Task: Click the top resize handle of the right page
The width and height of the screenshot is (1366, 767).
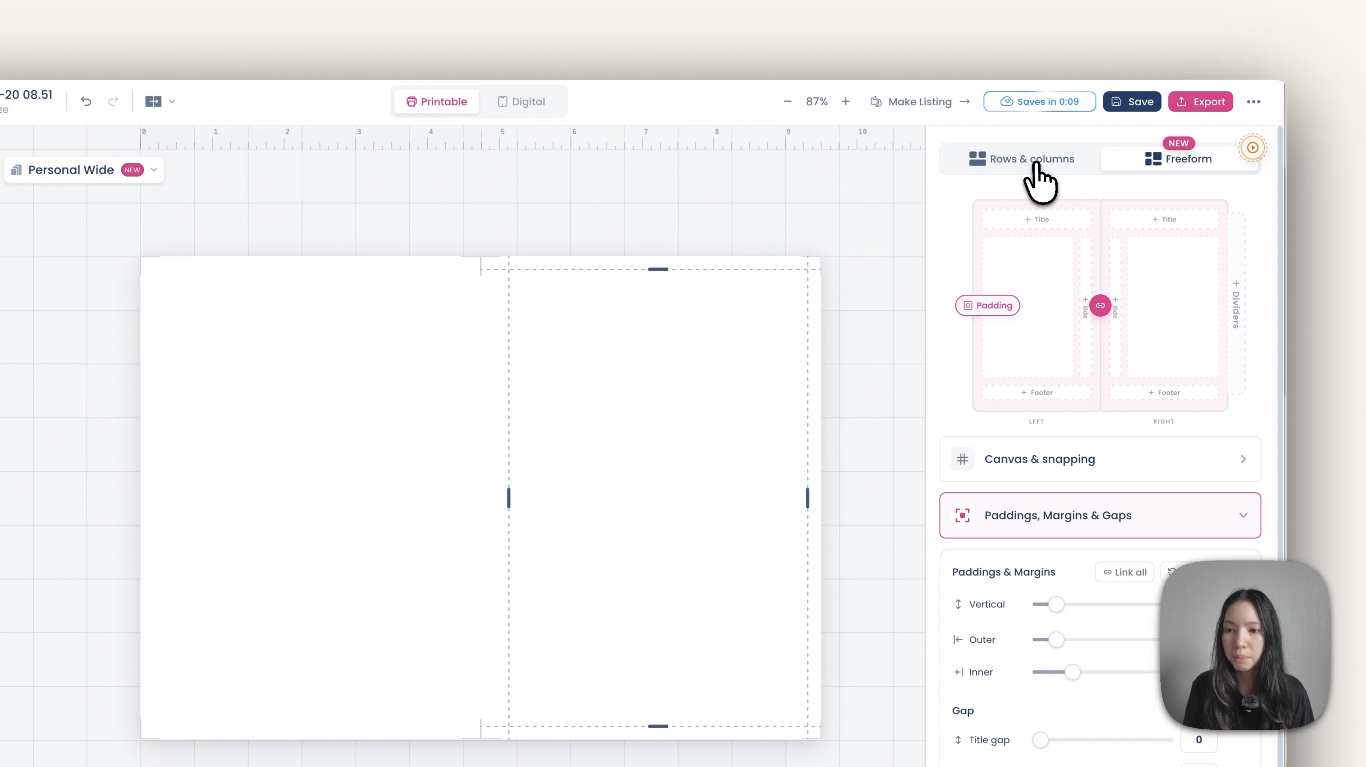Action: click(658, 269)
